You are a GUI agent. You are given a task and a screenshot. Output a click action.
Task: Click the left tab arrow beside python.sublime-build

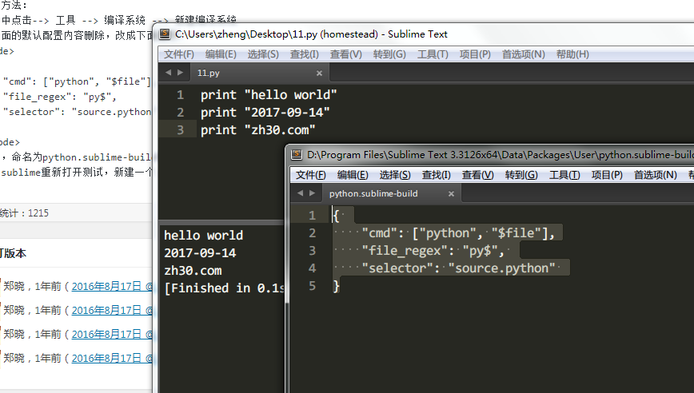tap(300, 193)
